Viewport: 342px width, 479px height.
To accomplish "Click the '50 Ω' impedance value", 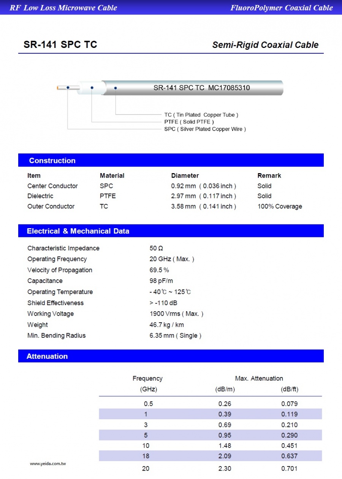I will pos(156,248).
